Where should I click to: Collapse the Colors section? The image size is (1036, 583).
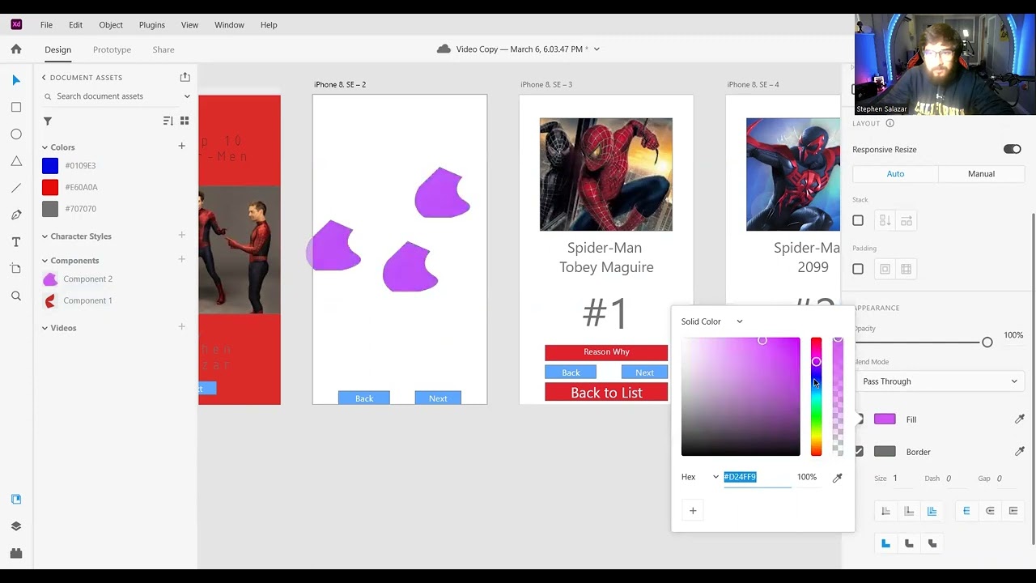45,147
